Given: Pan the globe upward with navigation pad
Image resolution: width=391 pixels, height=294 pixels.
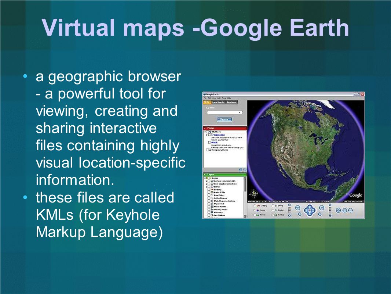Looking at the screenshot, I should 310,207.
